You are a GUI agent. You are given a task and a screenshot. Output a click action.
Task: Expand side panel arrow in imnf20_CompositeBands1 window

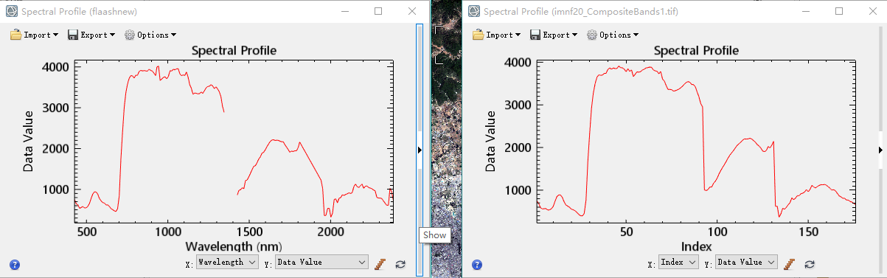(880, 150)
